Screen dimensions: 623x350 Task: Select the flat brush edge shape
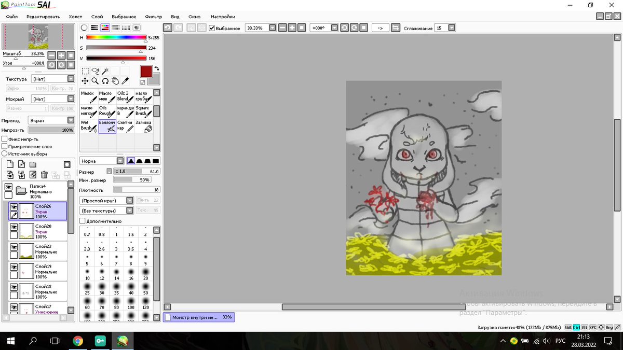(x=156, y=161)
